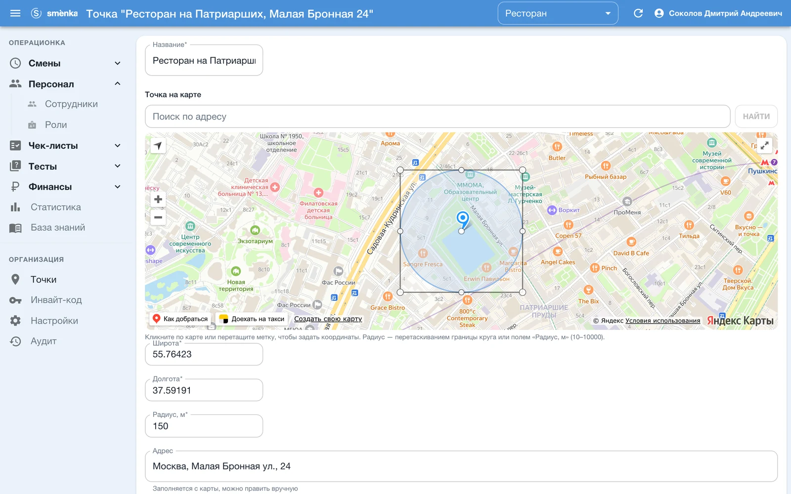
Task: Click Доехать на такси button
Action: [x=252, y=319]
